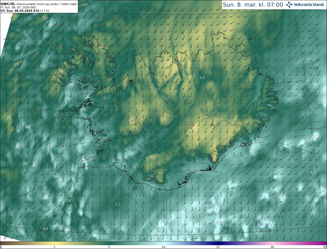Click the 5.9 value on the map
Viewport: 327px width, 249px height.
(323, 200)
